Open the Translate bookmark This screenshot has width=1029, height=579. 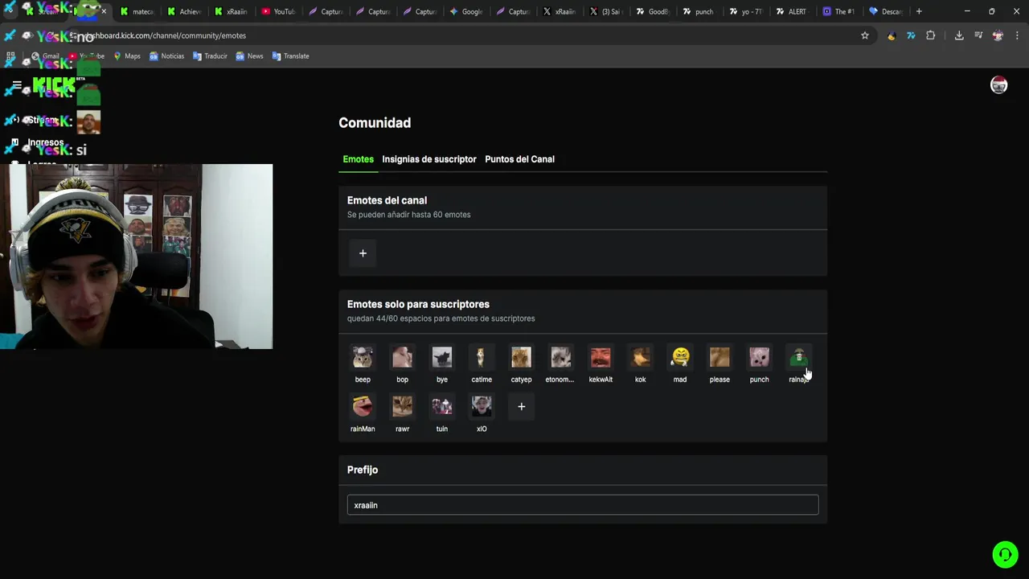(x=290, y=56)
